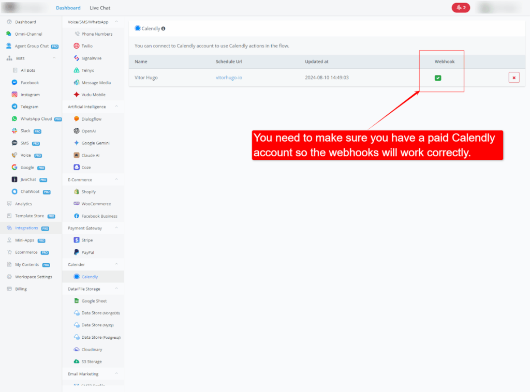Go to Workspace Settings

(x=33, y=277)
